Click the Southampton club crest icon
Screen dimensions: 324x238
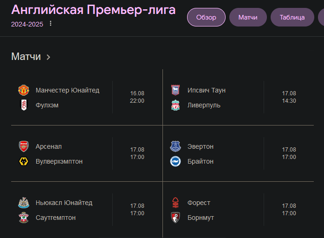[x=24, y=218]
